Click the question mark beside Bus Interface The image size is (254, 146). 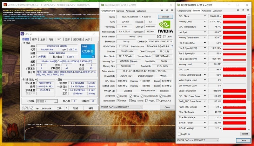(x=172, y=46)
